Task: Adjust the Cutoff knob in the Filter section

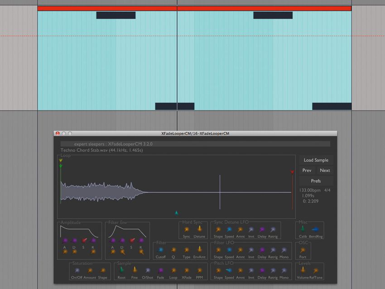Action: pos(160,250)
